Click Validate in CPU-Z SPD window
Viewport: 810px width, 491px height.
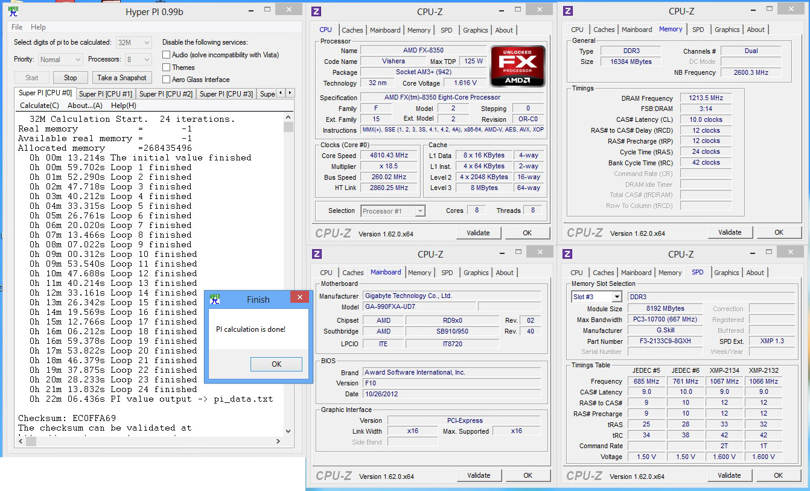click(x=729, y=475)
